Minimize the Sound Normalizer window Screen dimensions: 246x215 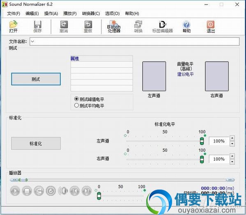206,5
